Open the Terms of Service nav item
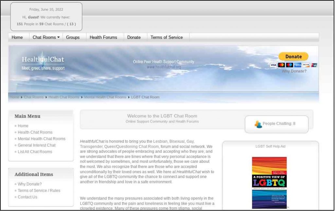Screen dimensions: 335x211 click(167, 37)
